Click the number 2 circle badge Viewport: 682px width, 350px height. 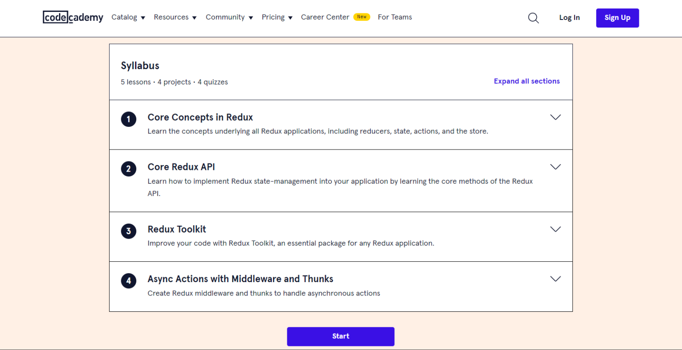pyautogui.click(x=129, y=169)
